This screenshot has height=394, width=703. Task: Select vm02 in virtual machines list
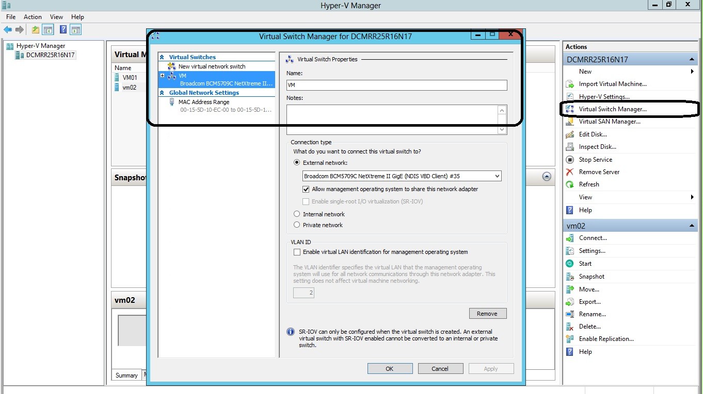[x=130, y=88]
